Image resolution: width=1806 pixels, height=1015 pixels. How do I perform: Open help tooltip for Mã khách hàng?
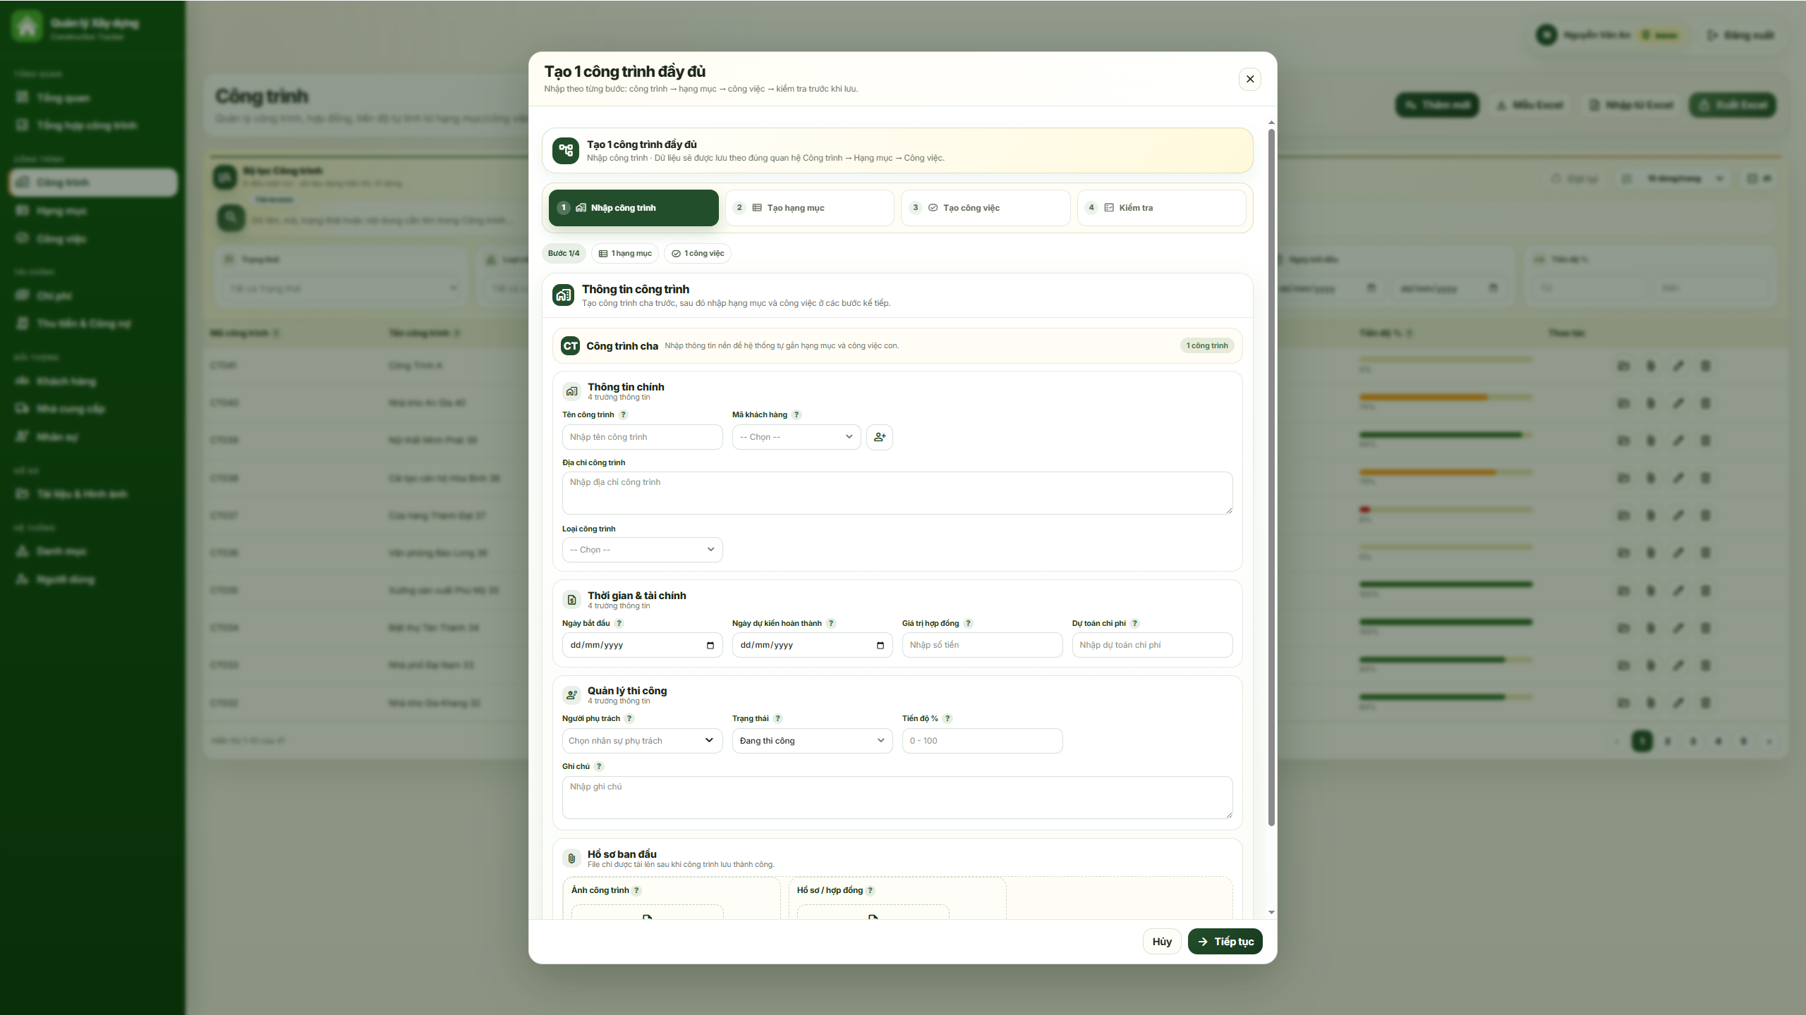click(x=796, y=414)
